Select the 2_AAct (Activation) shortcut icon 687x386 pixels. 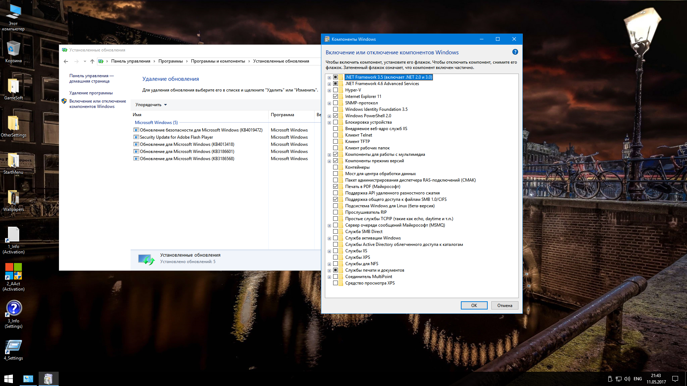pyautogui.click(x=13, y=277)
